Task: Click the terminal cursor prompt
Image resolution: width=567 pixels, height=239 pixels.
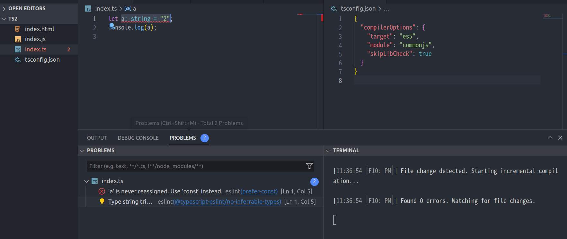Action: 335,220
